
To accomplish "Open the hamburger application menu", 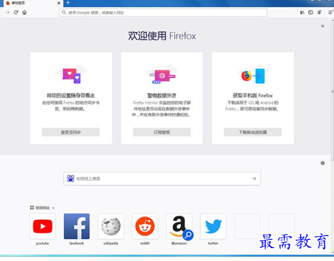I will tap(330, 12).
